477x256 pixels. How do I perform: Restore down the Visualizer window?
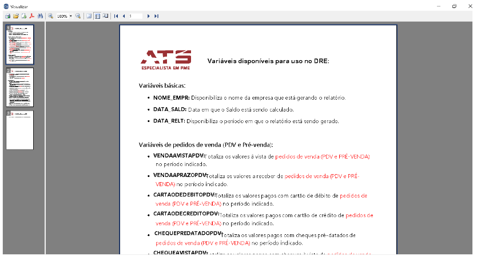(x=454, y=6)
